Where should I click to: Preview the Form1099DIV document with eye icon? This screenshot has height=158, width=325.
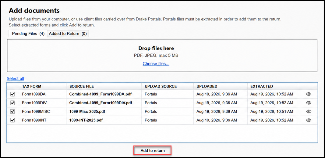[309, 103]
